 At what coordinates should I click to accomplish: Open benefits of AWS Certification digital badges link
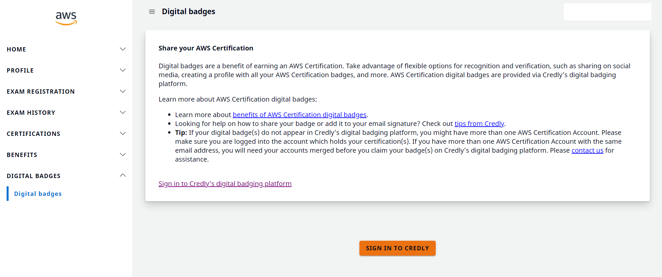click(x=300, y=115)
